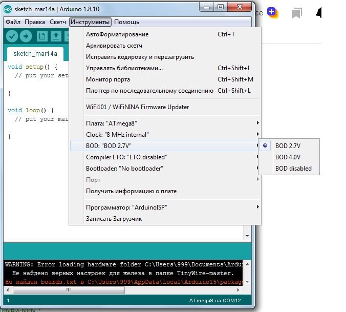Click the line number 1 in status bar
This screenshot has width=346, height=312.
click(x=8, y=301)
